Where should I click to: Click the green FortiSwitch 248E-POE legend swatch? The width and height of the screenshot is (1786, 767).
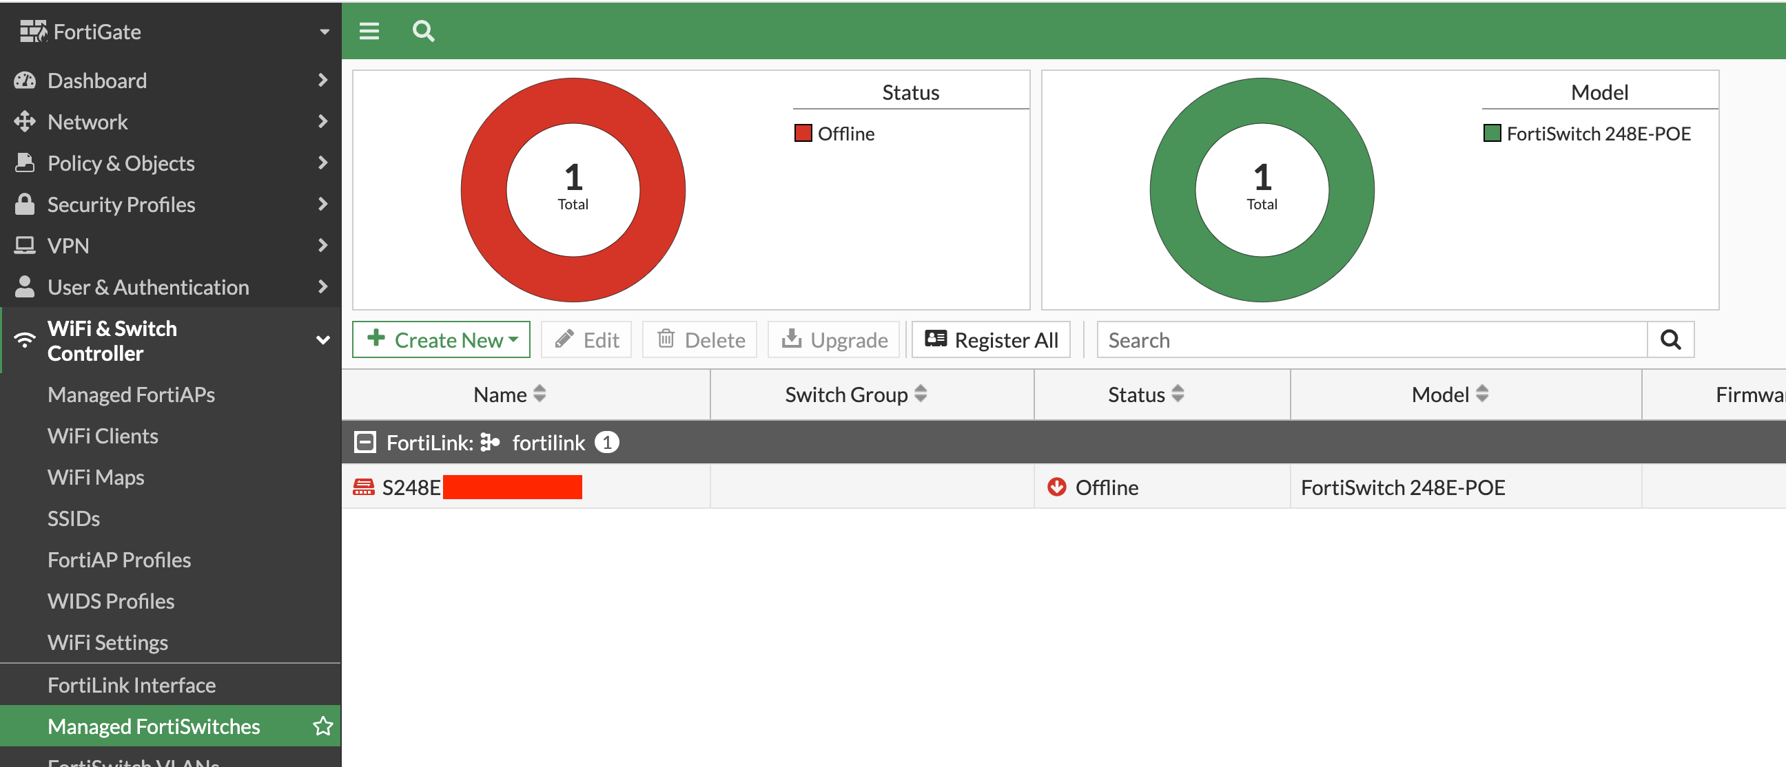tap(1492, 133)
